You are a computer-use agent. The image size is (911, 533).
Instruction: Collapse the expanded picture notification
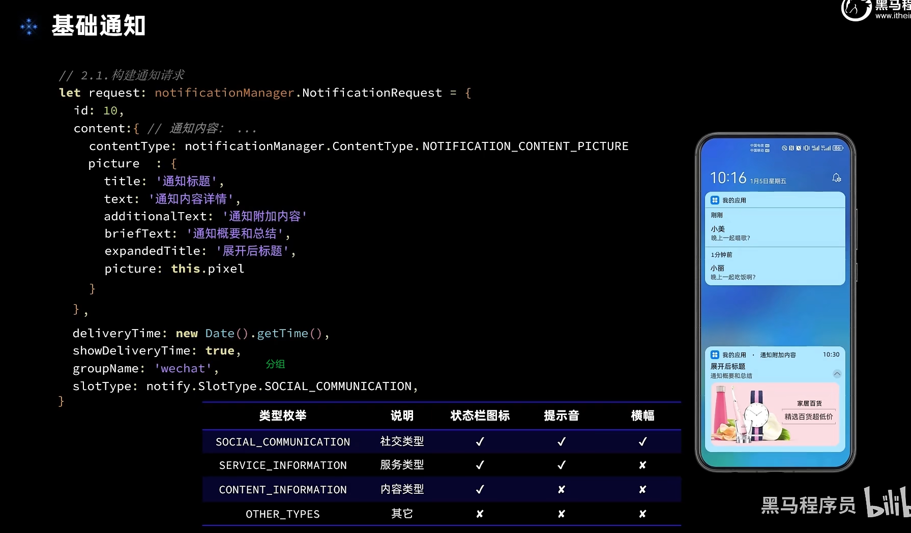pos(837,374)
